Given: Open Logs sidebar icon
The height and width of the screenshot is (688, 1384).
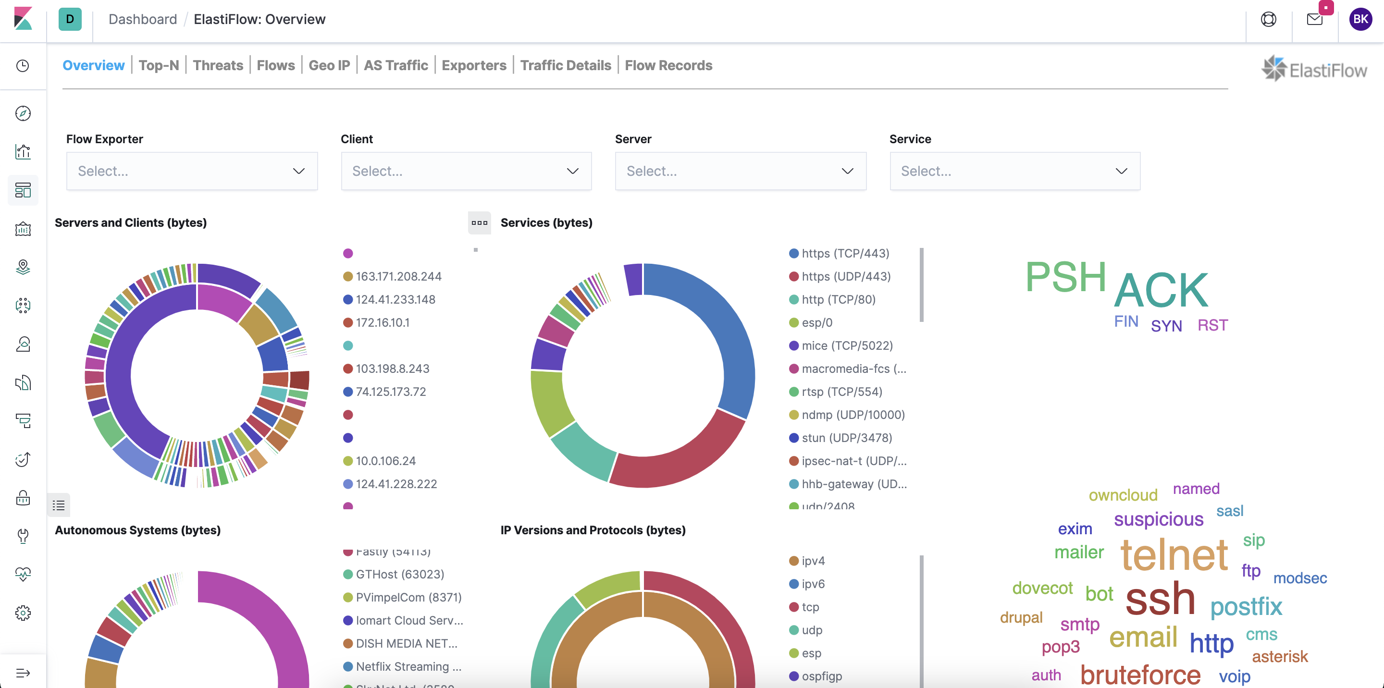Looking at the screenshot, I should [23, 382].
